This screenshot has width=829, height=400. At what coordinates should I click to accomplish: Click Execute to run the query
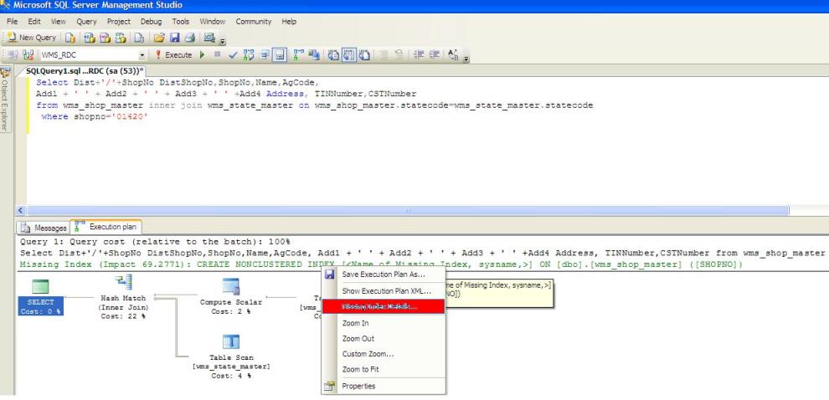tap(173, 55)
